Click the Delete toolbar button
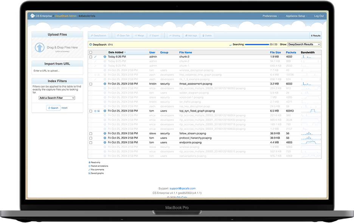Image resolution: width=354 pixels, height=223 pixels. coord(207,35)
